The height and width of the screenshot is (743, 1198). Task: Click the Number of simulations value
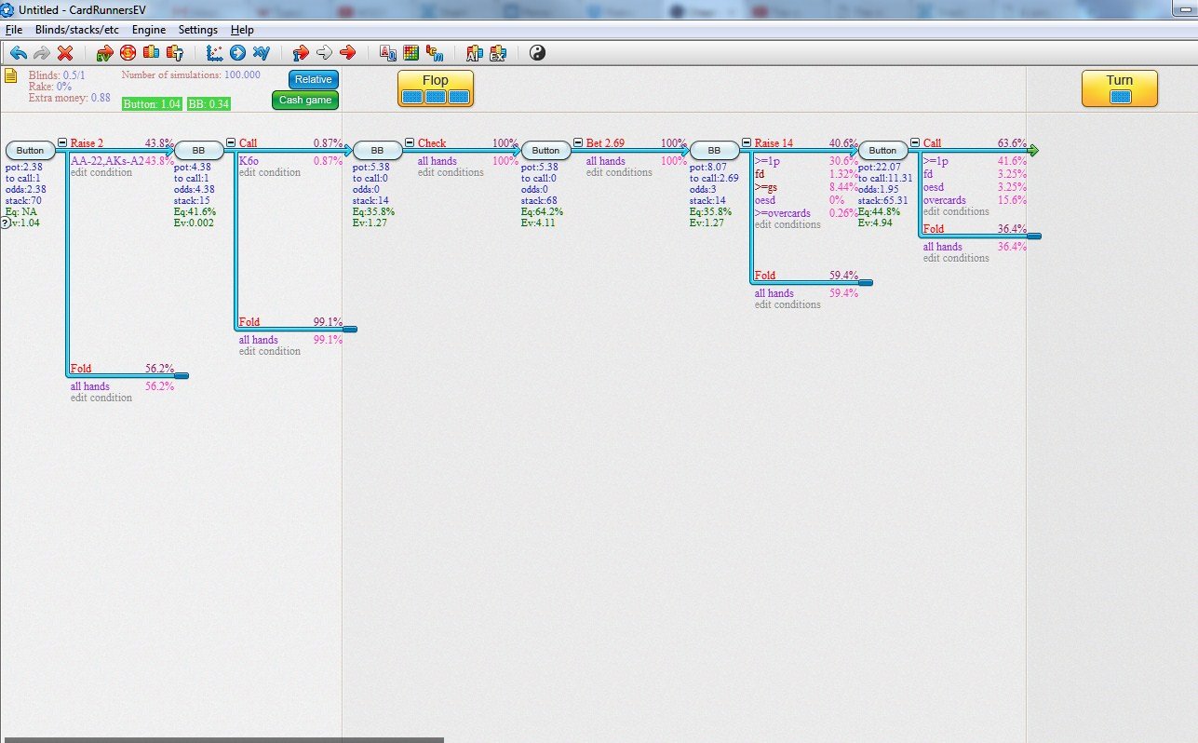click(242, 74)
